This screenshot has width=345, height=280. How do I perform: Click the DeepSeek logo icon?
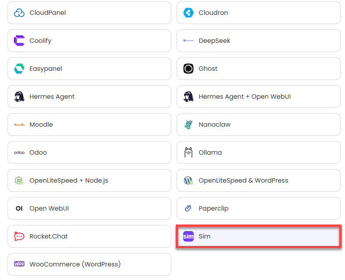coord(188,41)
